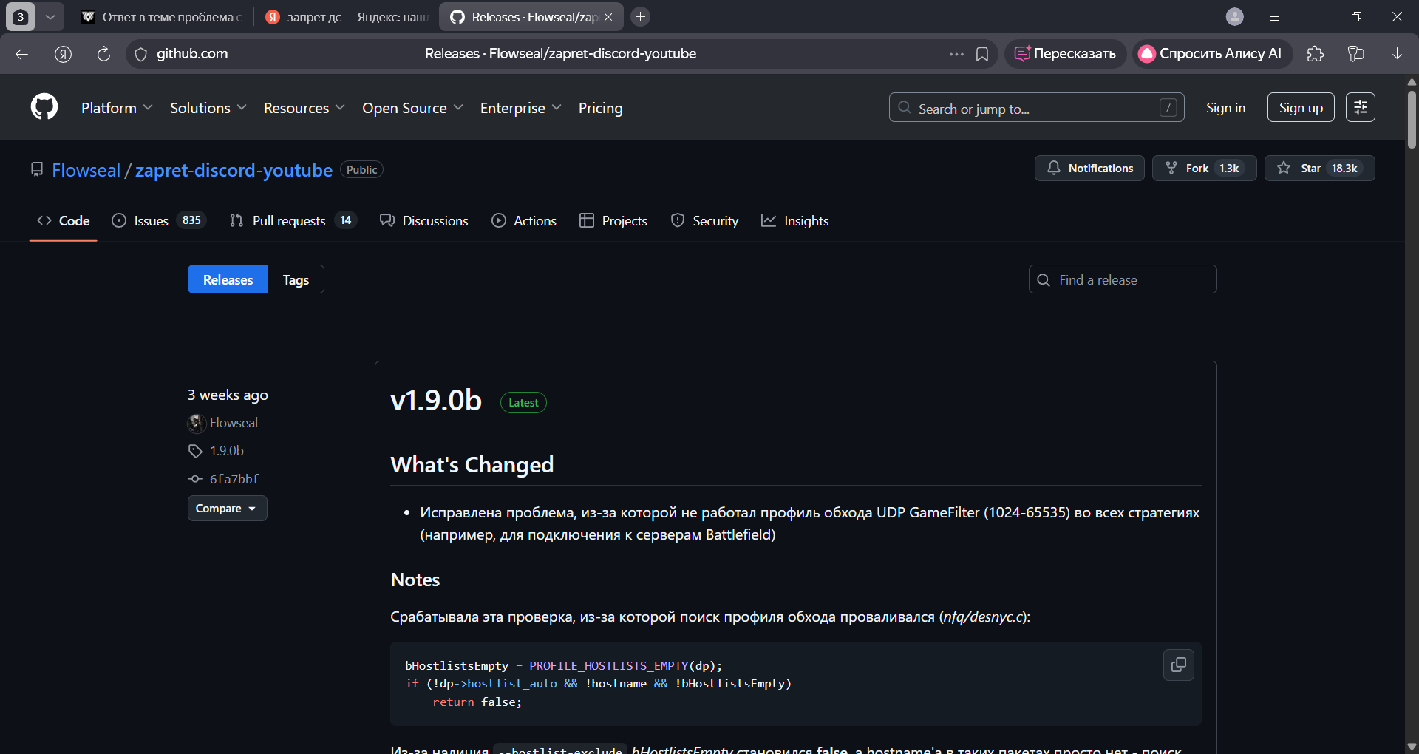The image size is (1419, 754).
Task: Expand the Platform navigation menu
Action: [117, 108]
